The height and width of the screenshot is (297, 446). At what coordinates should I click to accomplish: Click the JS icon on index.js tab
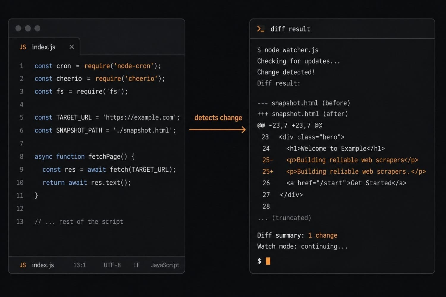23,47
